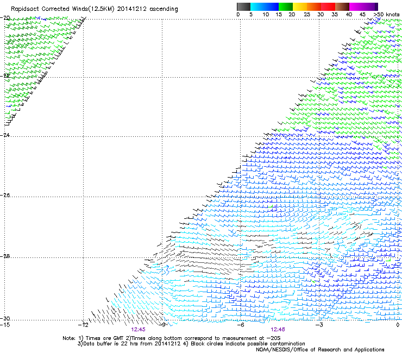This screenshot has height=353, width=402.
Task: Click the legend label '10'
Action: [x=266, y=15]
